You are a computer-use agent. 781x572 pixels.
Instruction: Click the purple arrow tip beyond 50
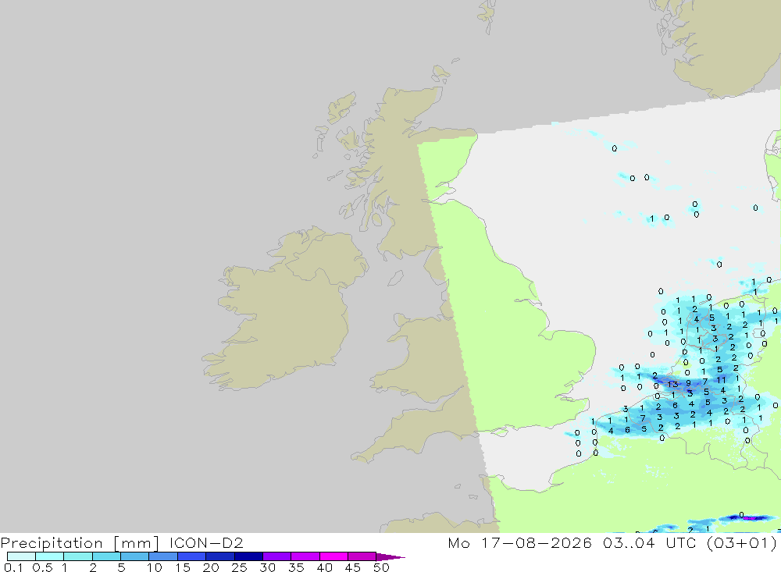click(x=390, y=556)
